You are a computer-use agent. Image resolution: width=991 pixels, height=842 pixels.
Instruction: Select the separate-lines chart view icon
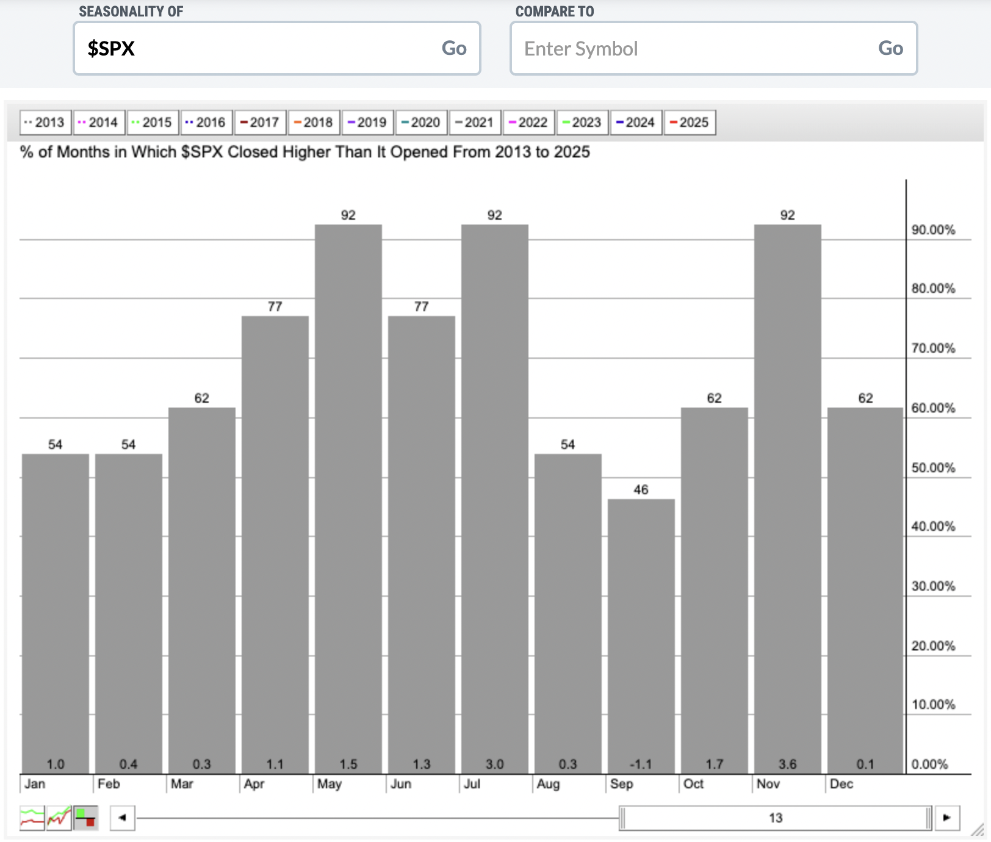click(32, 818)
